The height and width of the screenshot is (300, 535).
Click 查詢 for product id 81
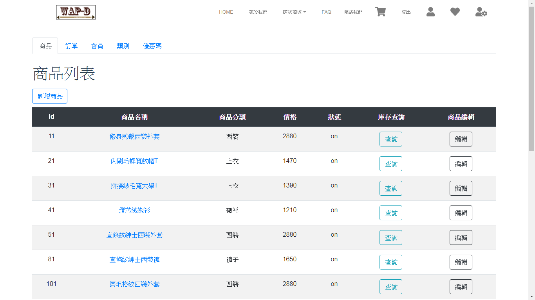pos(391,262)
